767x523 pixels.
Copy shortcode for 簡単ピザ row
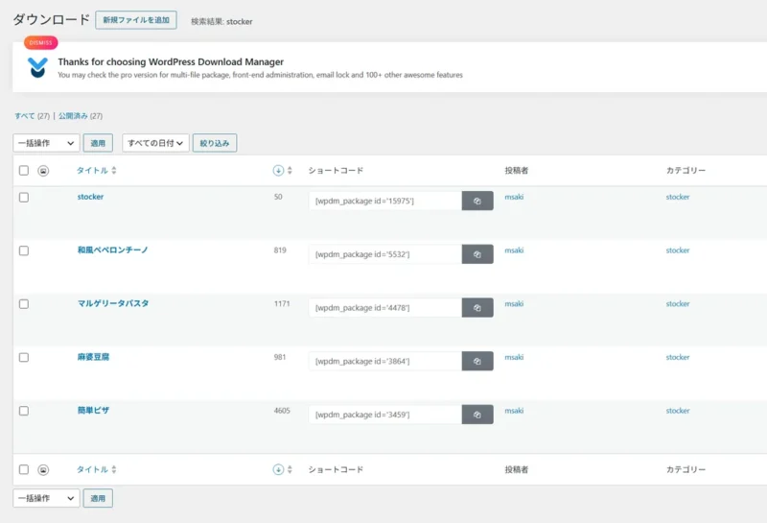tap(476, 415)
